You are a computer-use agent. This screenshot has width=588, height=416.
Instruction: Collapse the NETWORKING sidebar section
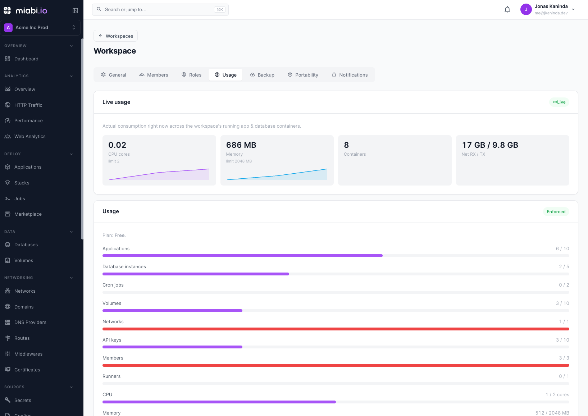click(x=71, y=278)
